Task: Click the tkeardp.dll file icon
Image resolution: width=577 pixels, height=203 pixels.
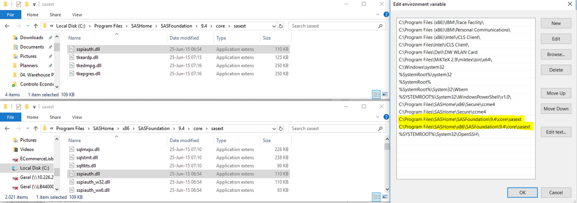Action: (73, 57)
